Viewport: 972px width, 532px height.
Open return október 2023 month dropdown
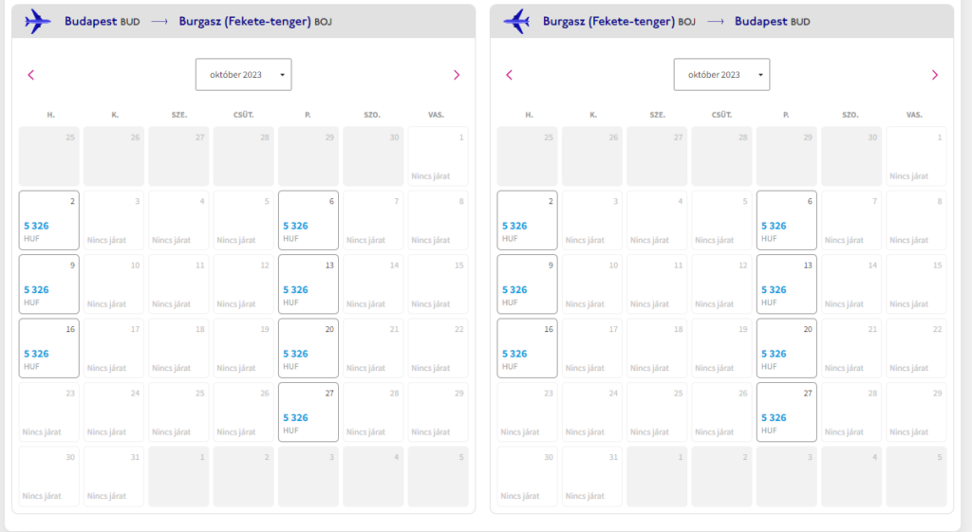click(x=721, y=74)
